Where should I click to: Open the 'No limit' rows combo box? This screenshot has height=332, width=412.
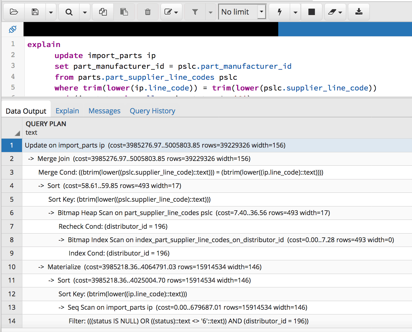242,12
